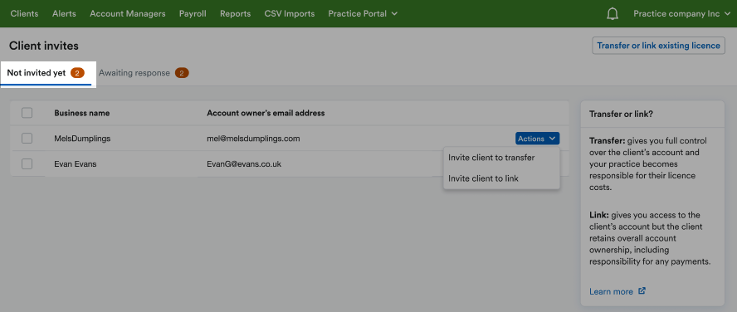The width and height of the screenshot is (737, 312).
Task: Open the notifications bell
Action: tap(612, 13)
